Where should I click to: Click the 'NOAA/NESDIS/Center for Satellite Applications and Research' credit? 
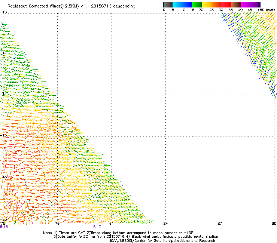(162, 241)
